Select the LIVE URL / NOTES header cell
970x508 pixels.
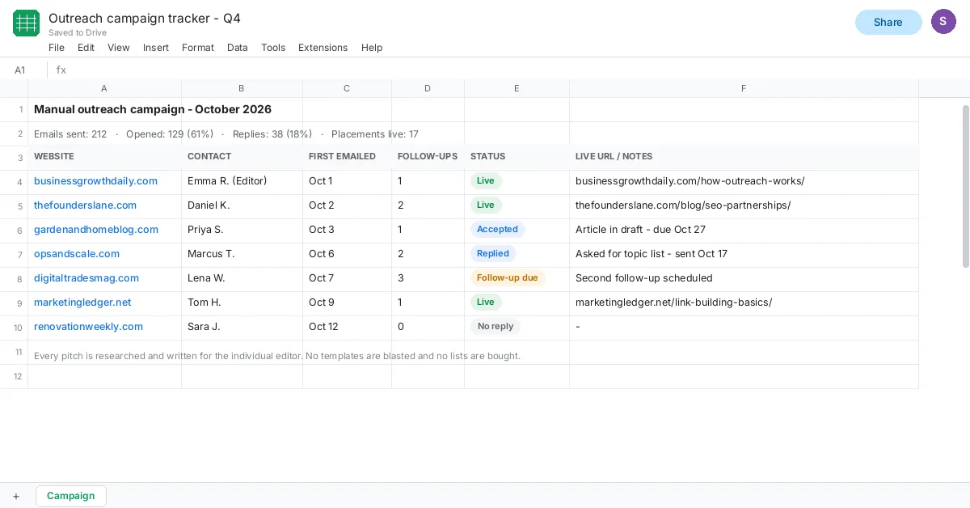tap(744, 157)
